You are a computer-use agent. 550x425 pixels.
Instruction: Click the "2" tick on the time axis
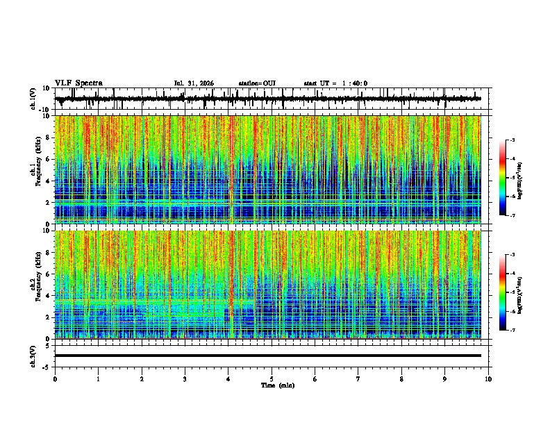pyautogui.click(x=142, y=379)
